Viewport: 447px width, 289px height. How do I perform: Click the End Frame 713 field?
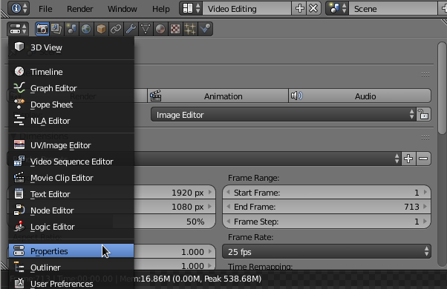coord(327,207)
